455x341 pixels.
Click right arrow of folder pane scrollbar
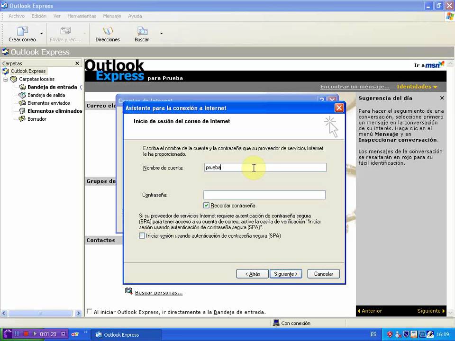click(x=78, y=313)
